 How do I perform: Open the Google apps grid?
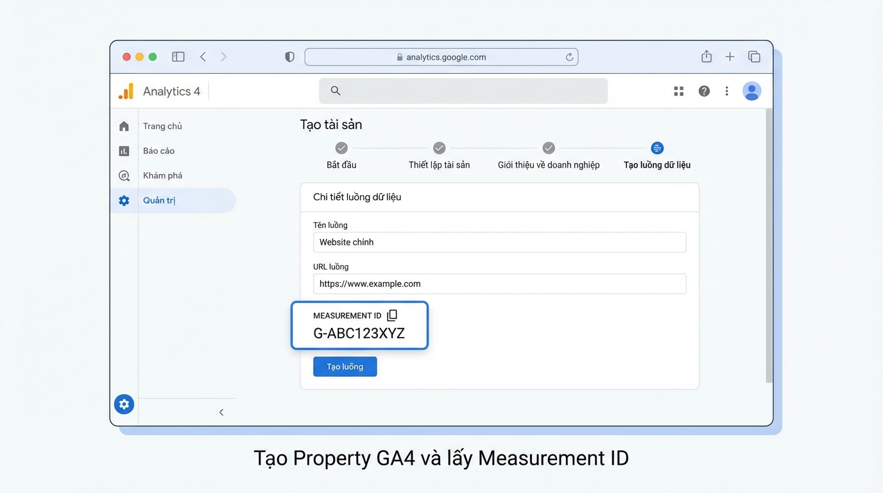coord(678,91)
